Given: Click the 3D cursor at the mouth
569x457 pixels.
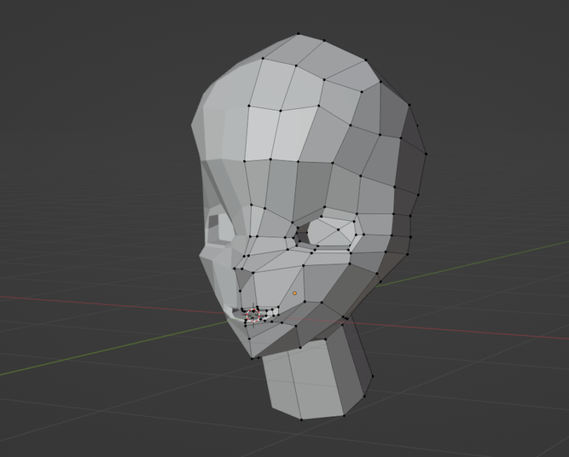Looking at the screenshot, I should coord(253,315).
